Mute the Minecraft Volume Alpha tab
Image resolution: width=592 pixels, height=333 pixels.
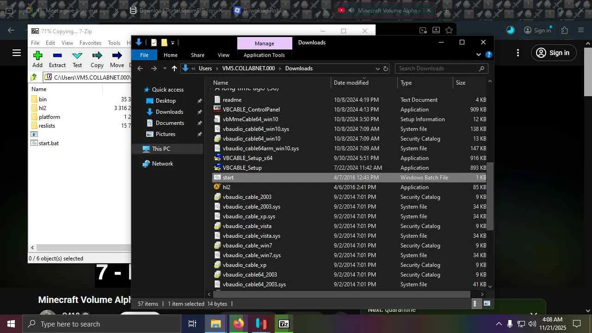[x=352, y=10]
